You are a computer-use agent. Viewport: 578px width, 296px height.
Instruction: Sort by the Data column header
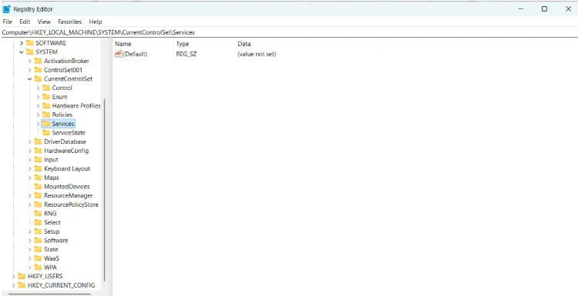pos(308,44)
